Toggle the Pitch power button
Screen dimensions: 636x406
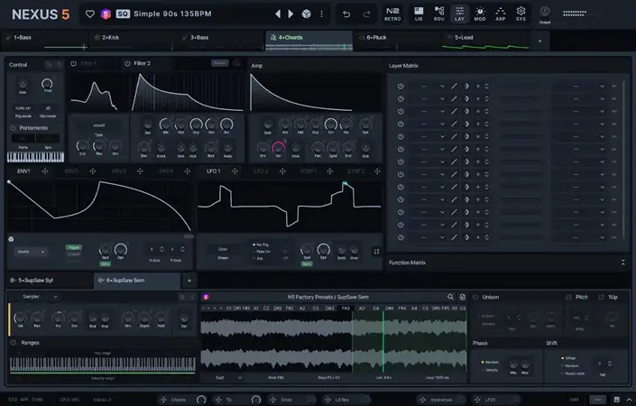click(x=568, y=297)
